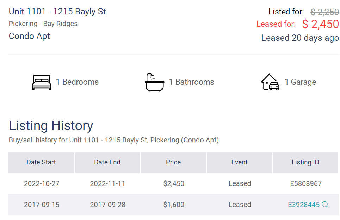This screenshot has height=220, width=340.
Task: Click the red $2,450 leased price
Action: [x=321, y=24]
